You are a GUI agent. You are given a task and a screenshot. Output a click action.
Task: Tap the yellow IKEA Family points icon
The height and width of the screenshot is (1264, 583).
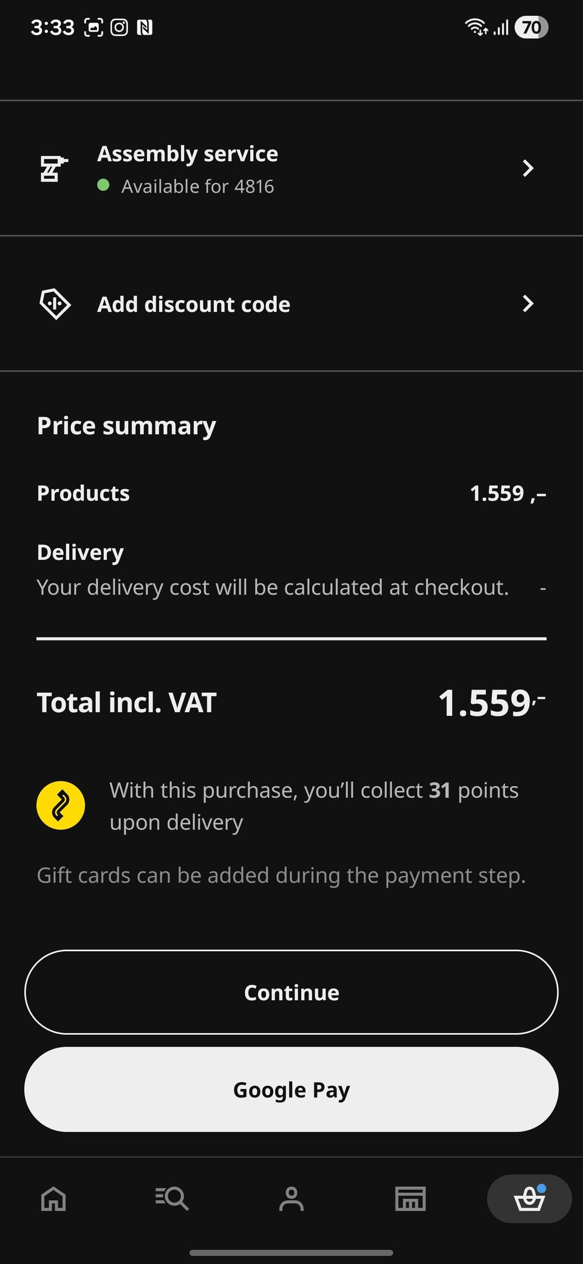coord(61,805)
